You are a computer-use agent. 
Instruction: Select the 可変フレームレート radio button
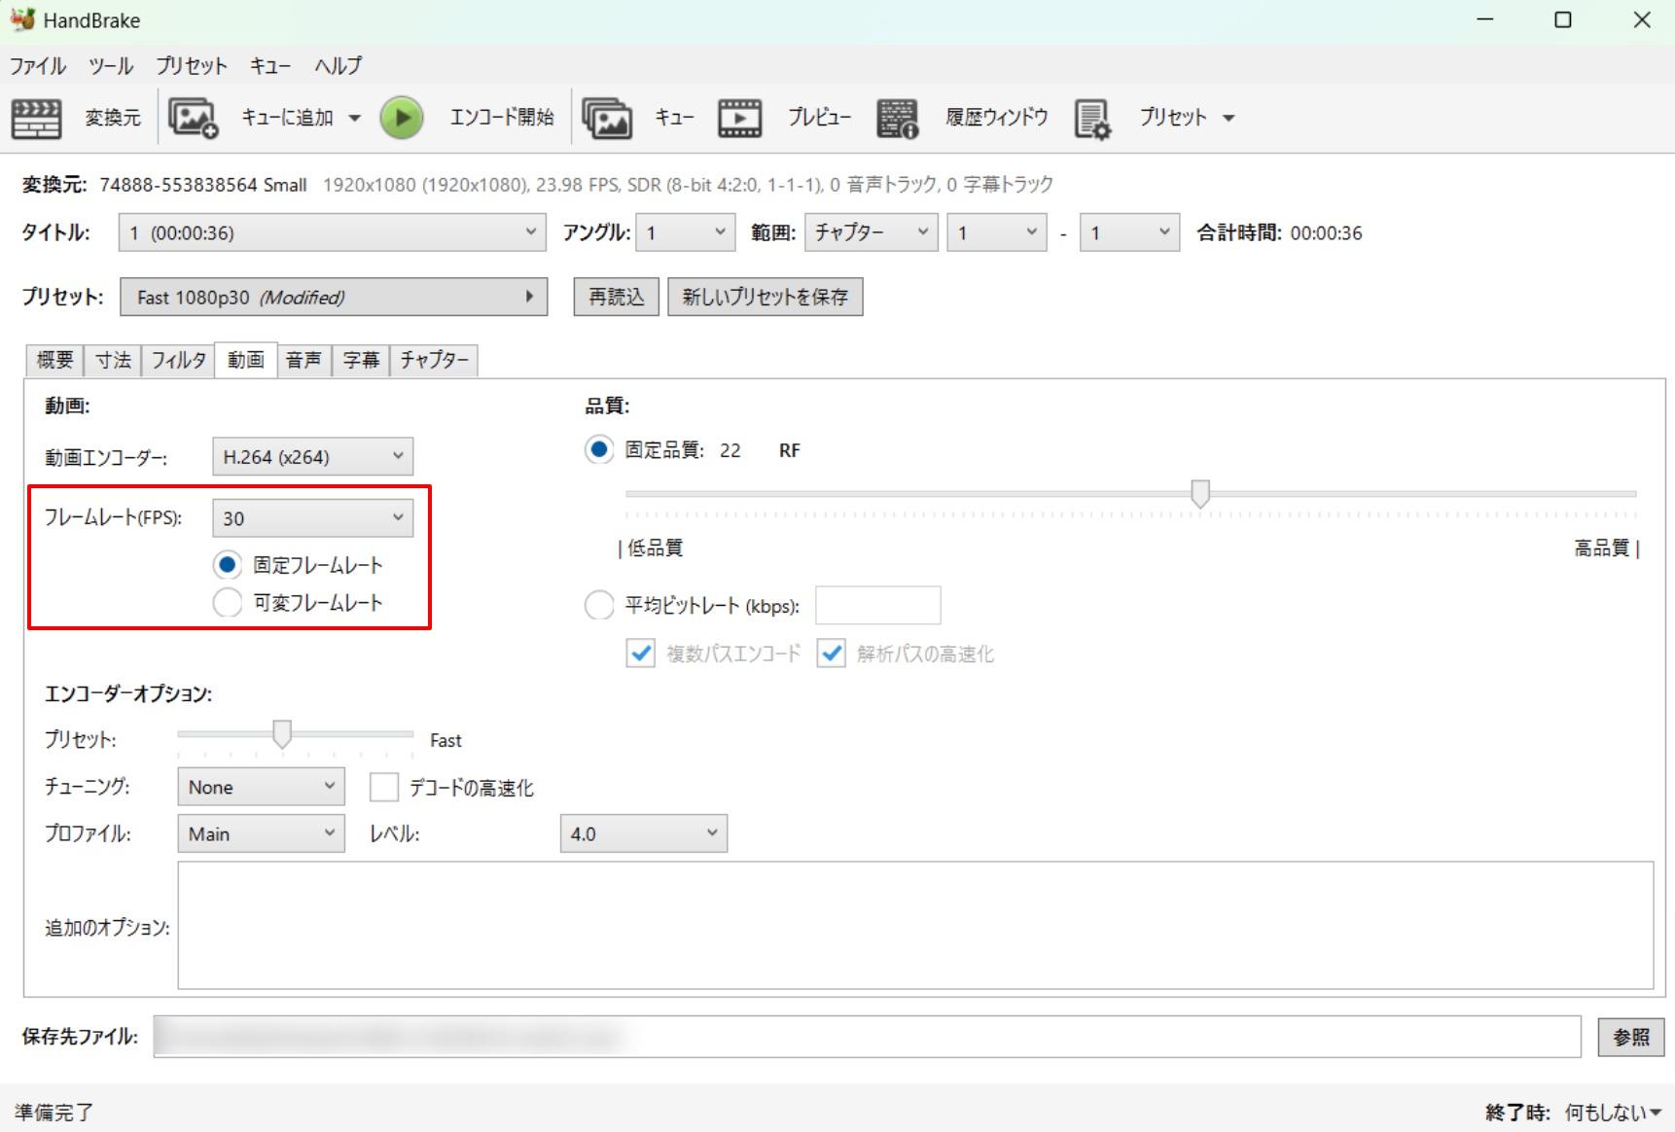(228, 602)
